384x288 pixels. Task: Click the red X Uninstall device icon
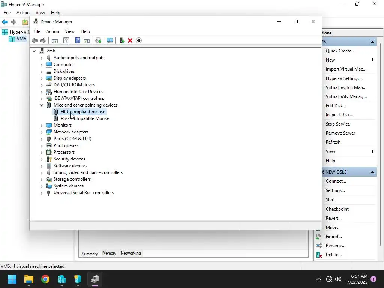pos(130,40)
